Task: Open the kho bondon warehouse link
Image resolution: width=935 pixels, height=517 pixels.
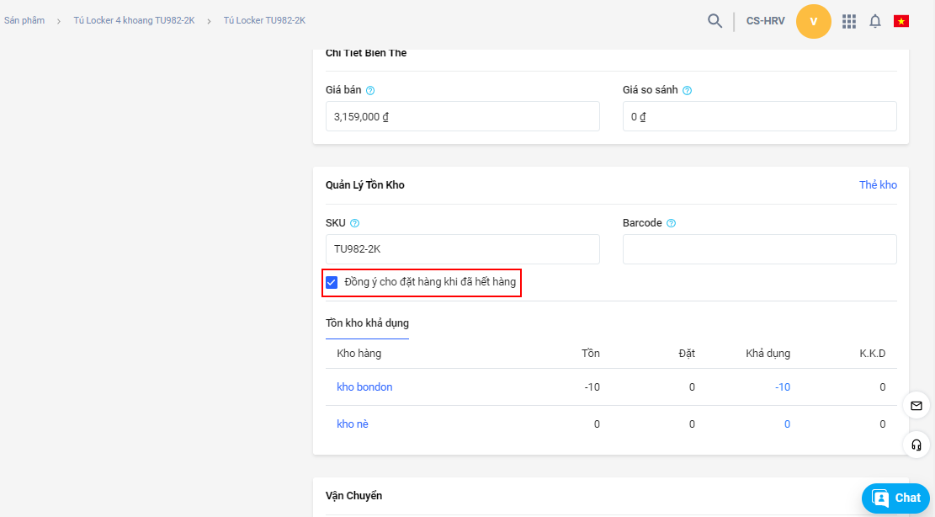Action: point(364,387)
